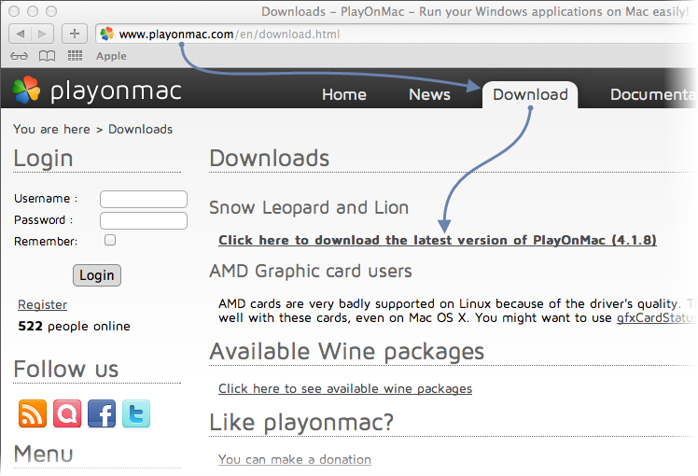Enable the Remember checkbox
This screenshot has height=476, width=698.
point(110,241)
